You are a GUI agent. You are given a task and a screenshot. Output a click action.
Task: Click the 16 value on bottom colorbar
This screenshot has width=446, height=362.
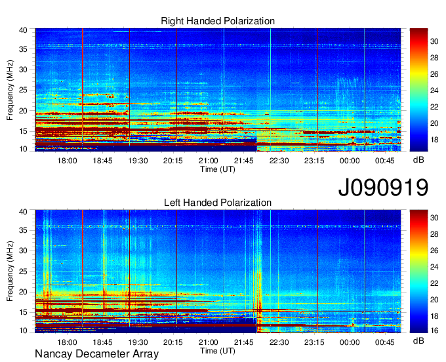tap(434, 331)
